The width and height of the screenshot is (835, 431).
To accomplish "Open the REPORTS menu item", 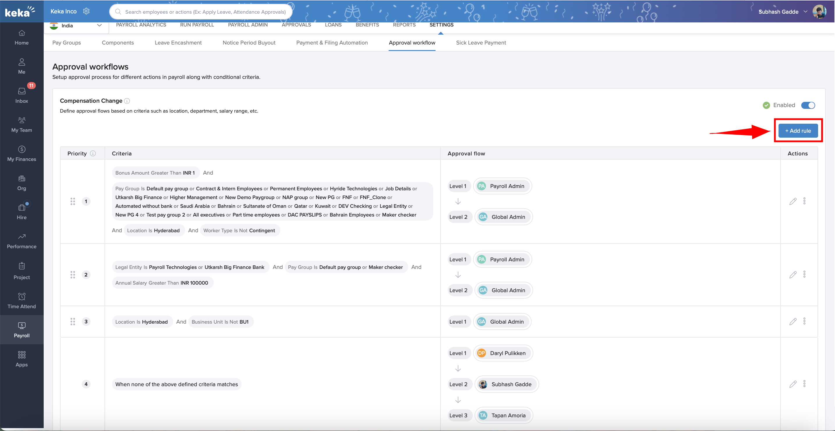I will coord(404,25).
